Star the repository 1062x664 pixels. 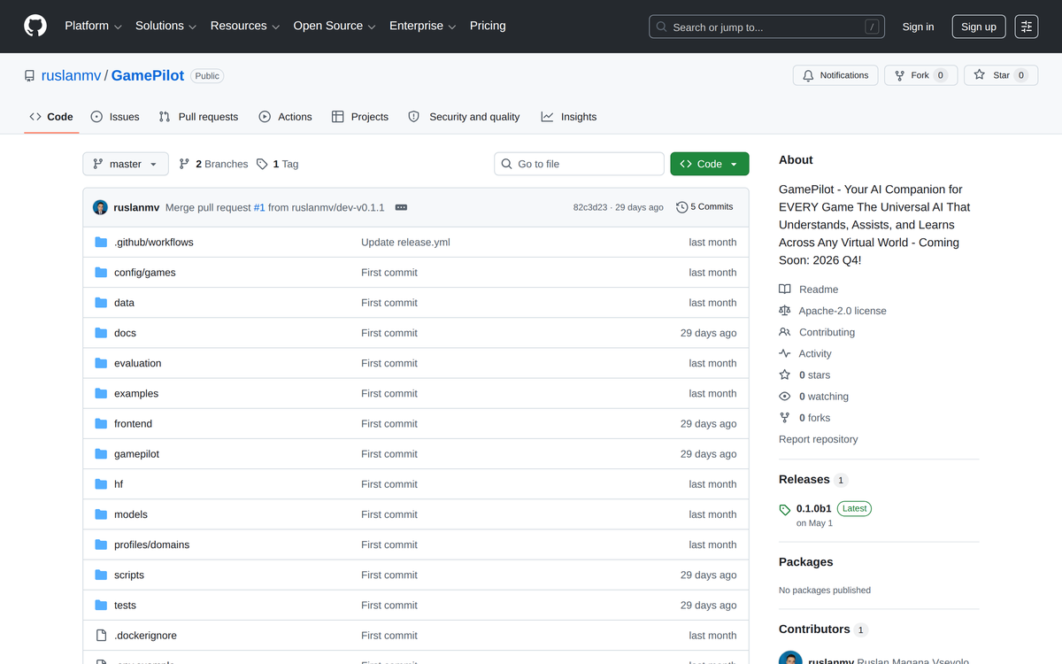(1001, 75)
